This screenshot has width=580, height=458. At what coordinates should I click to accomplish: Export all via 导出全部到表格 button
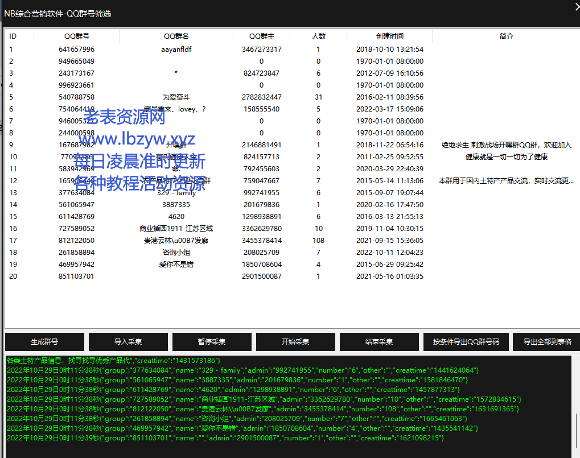(x=547, y=342)
